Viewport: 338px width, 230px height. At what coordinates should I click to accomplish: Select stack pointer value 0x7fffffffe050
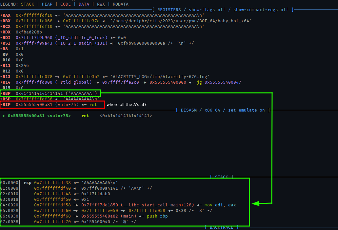click(x=100, y=211)
